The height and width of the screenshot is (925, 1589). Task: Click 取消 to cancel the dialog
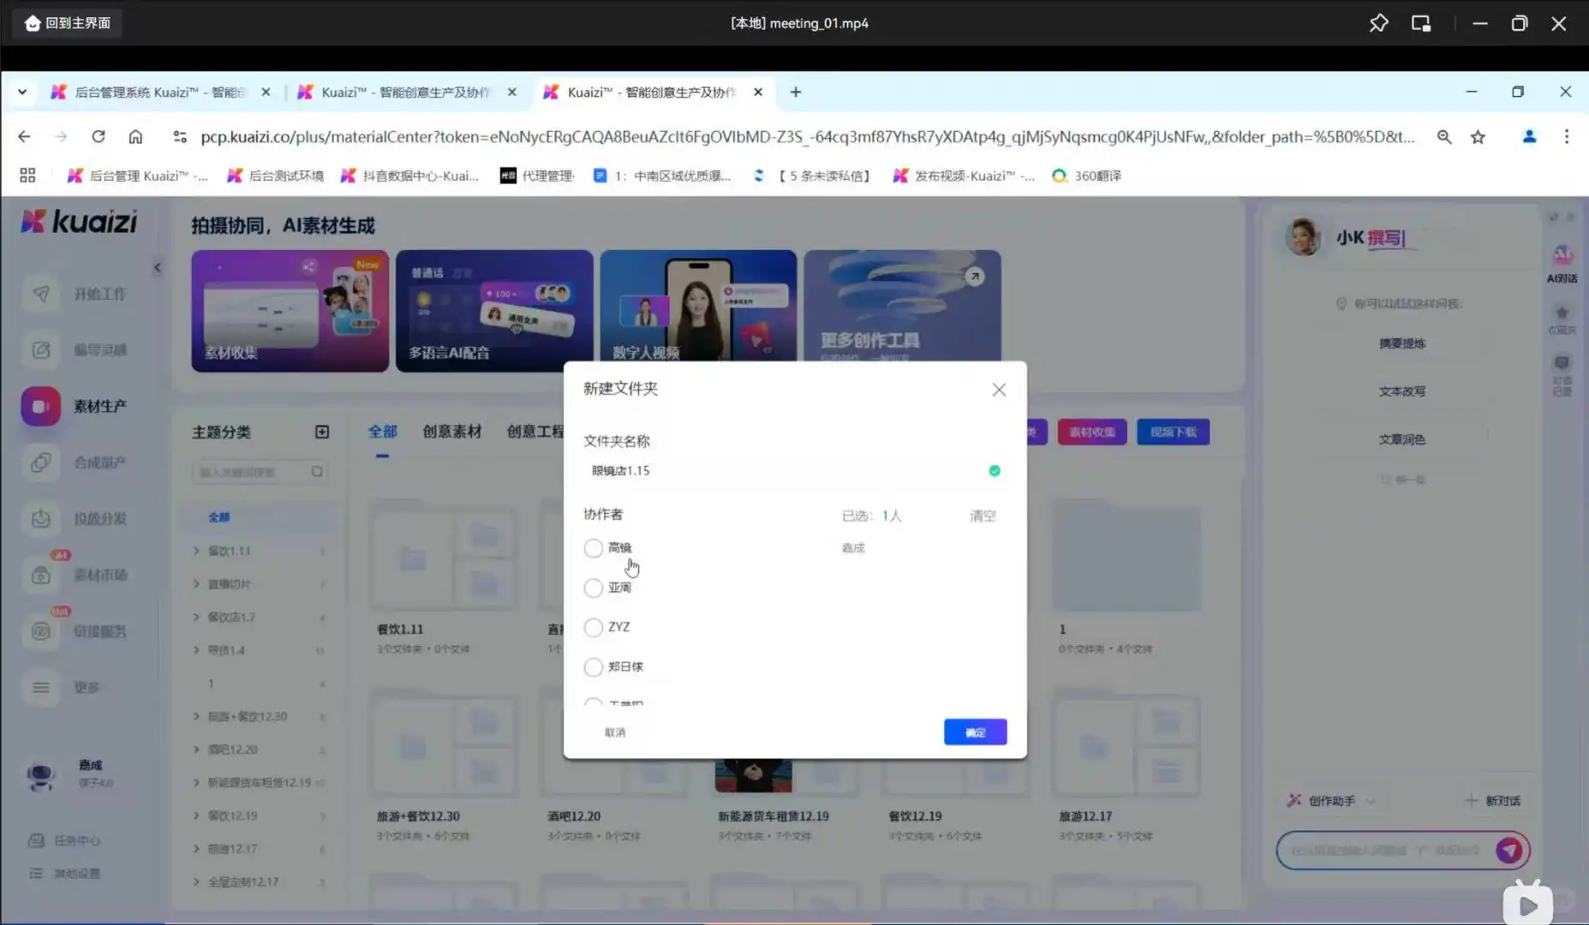click(x=615, y=732)
